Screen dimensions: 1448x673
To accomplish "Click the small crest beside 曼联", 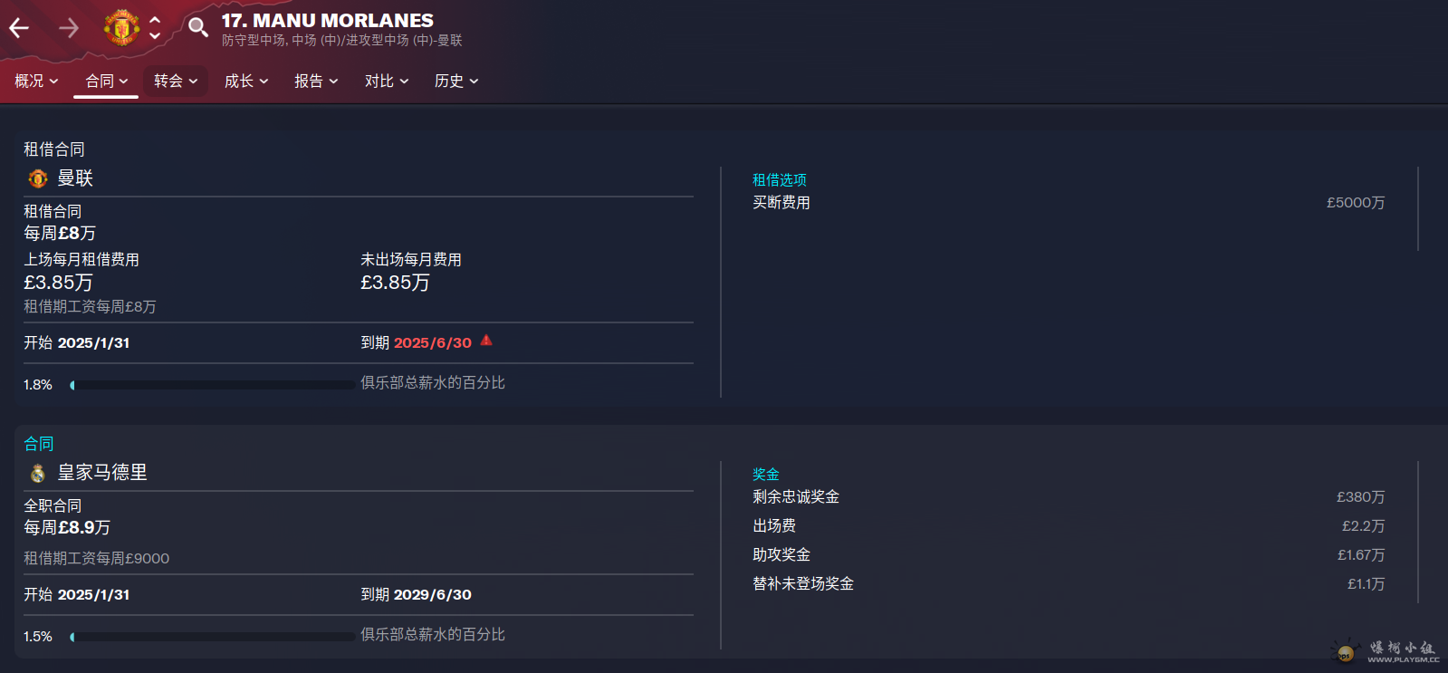I will point(38,178).
